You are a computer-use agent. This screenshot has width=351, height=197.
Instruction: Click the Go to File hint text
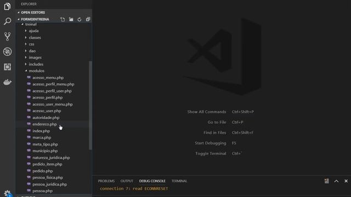tap(217, 122)
